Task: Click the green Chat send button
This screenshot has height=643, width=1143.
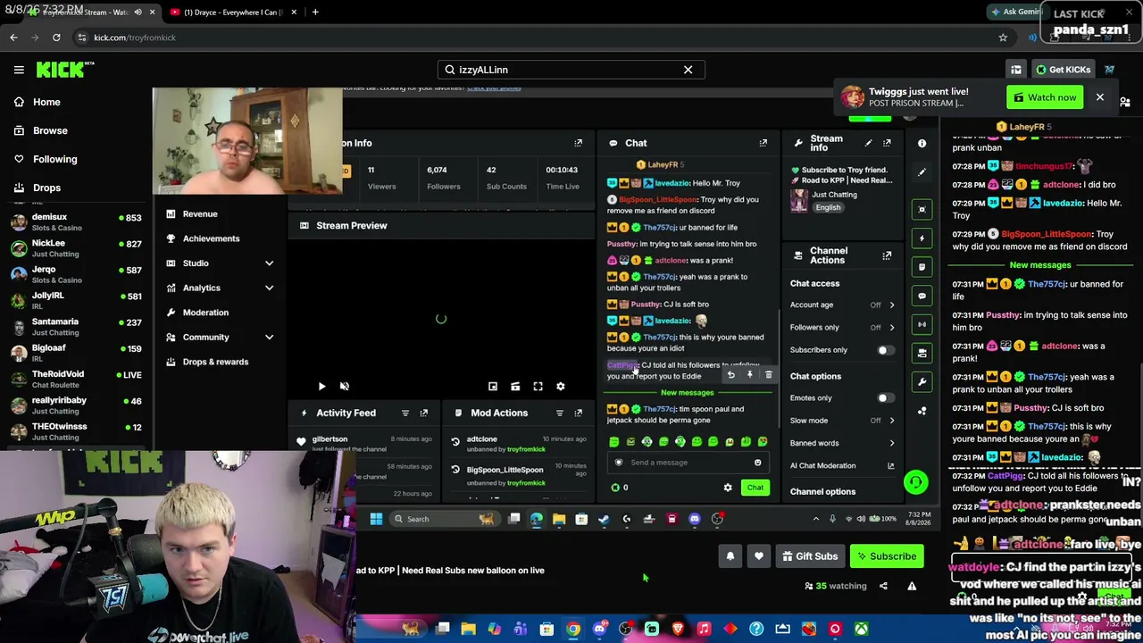Action: click(755, 488)
